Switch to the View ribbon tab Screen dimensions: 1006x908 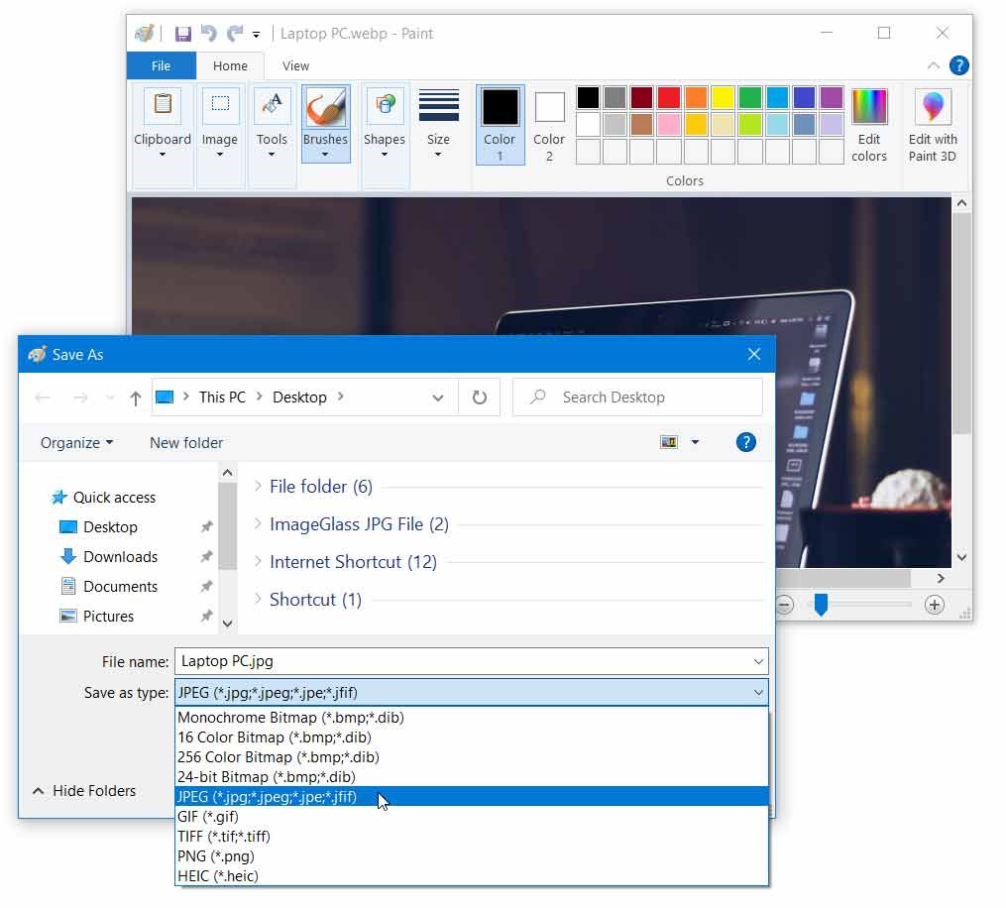pos(295,66)
